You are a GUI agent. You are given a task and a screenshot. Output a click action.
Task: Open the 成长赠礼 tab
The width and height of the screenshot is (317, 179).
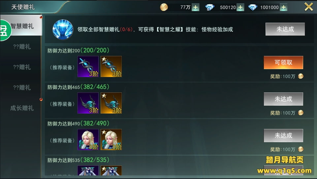(22, 108)
